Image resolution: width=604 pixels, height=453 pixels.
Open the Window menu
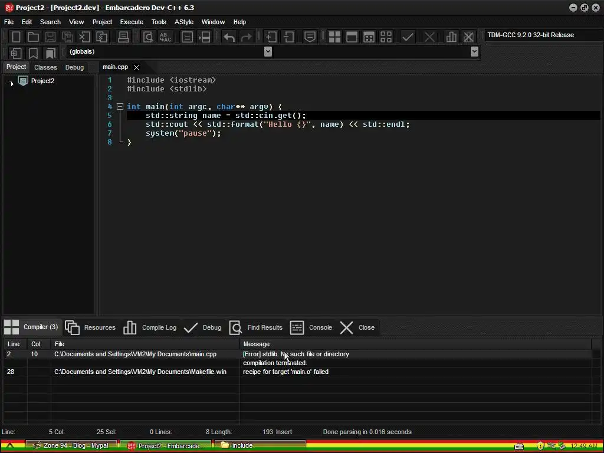(213, 22)
